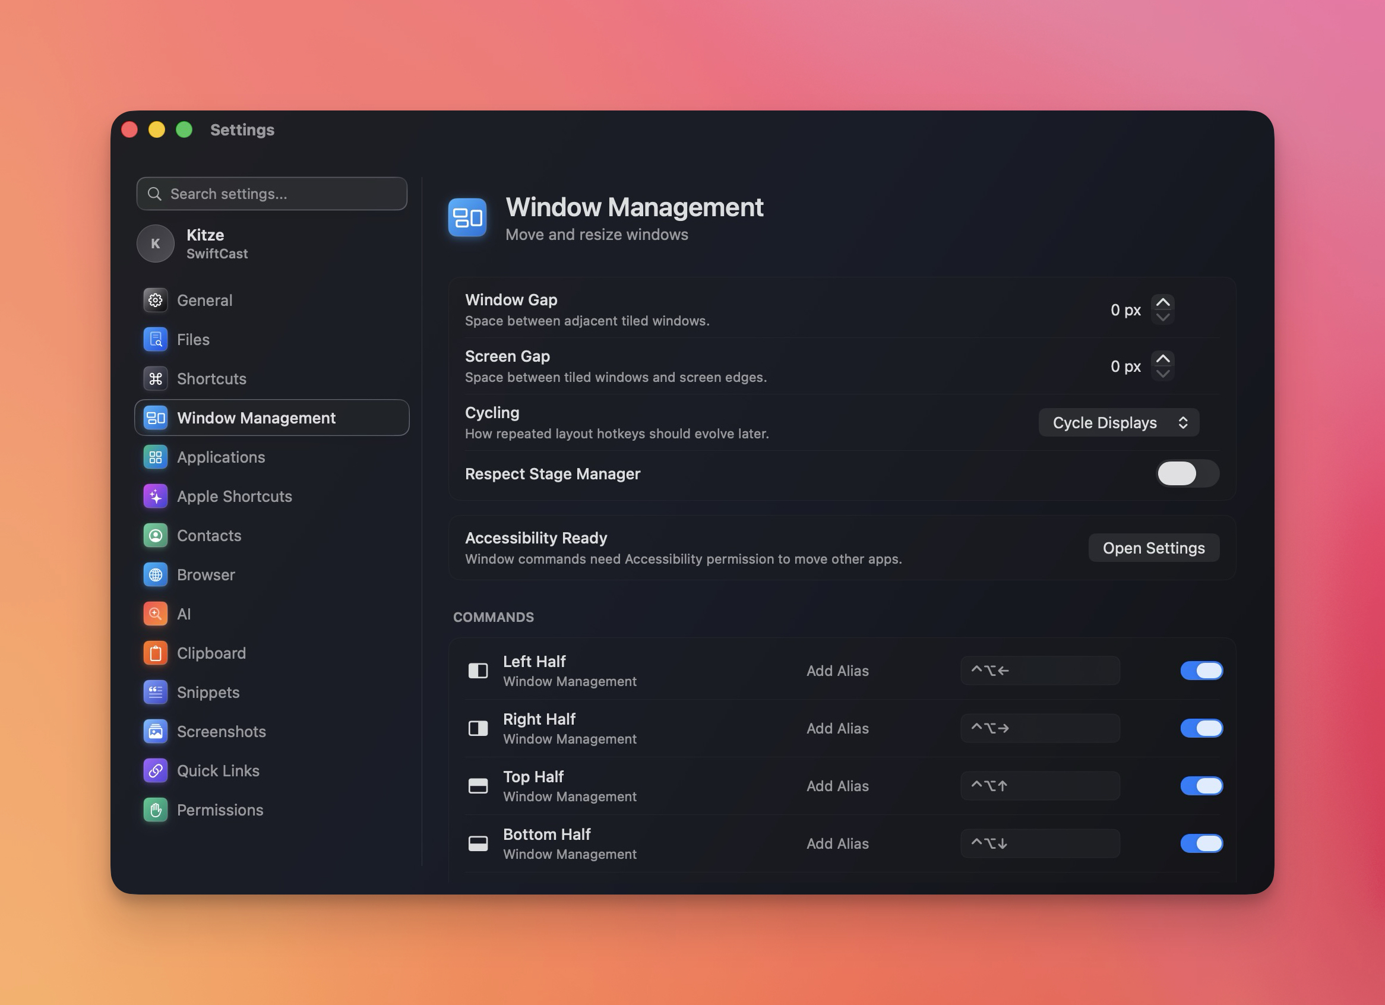
Task: Click the Files icon in sidebar
Action: pyautogui.click(x=155, y=339)
